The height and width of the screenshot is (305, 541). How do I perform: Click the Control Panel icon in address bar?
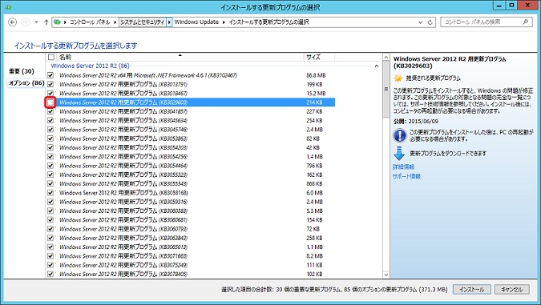[57, 22]
